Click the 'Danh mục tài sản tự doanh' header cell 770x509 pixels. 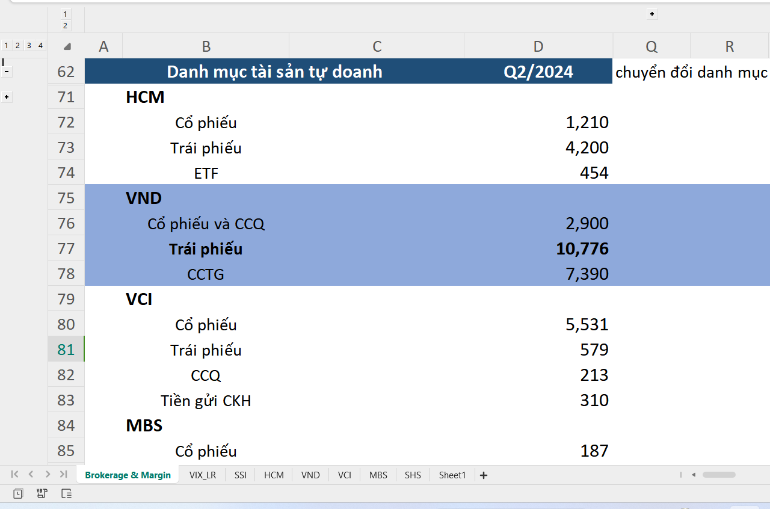click(x=274, y=72)
